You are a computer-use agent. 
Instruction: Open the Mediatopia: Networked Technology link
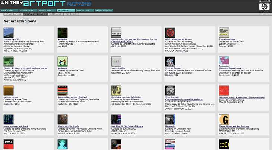(134, 40)
